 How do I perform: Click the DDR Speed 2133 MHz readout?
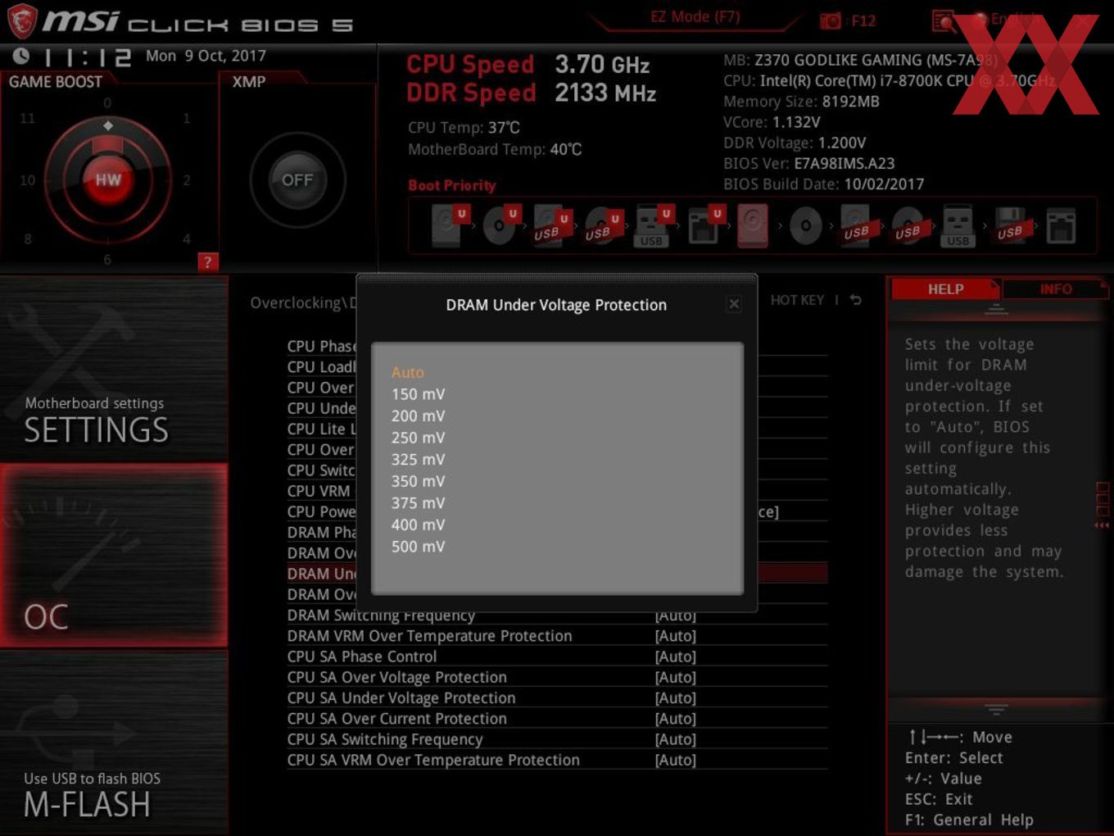[532, 93]
